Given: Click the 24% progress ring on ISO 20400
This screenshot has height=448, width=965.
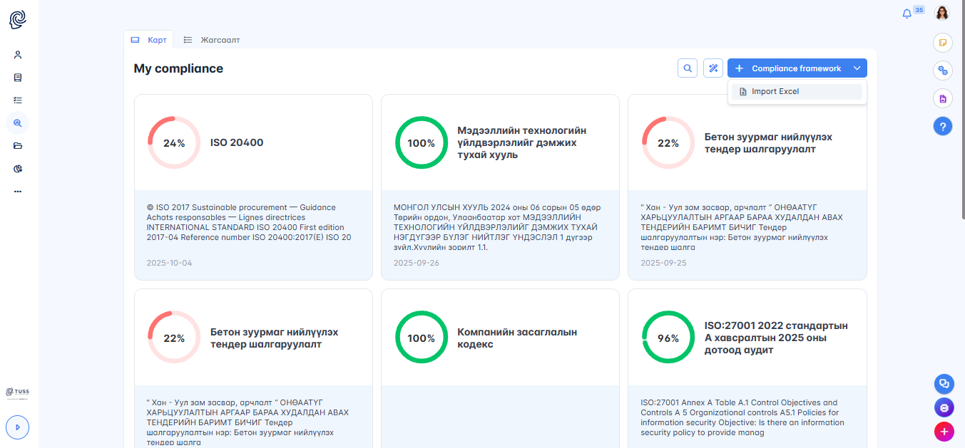Looking at the screenshot, I should coord(174,142).
